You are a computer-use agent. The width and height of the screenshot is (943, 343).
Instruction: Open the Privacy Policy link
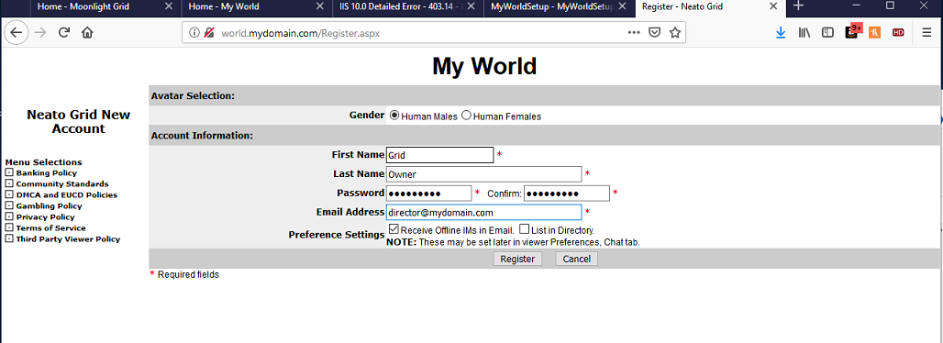coord(45,217)
